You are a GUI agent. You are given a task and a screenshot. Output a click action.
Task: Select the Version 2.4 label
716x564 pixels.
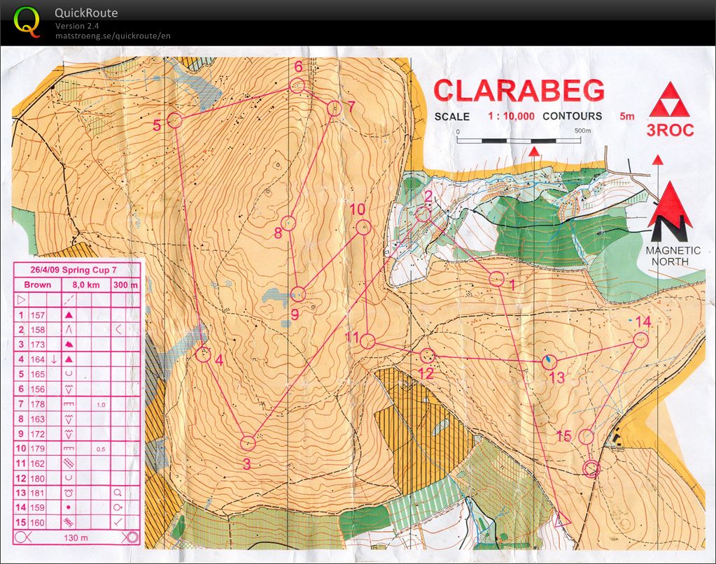click(x=77, y=26)
